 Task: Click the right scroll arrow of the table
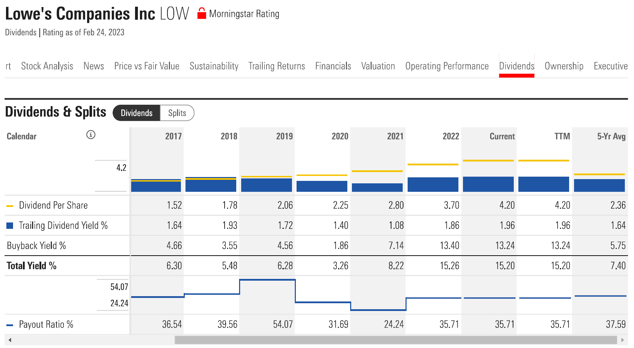coord(622,340)
